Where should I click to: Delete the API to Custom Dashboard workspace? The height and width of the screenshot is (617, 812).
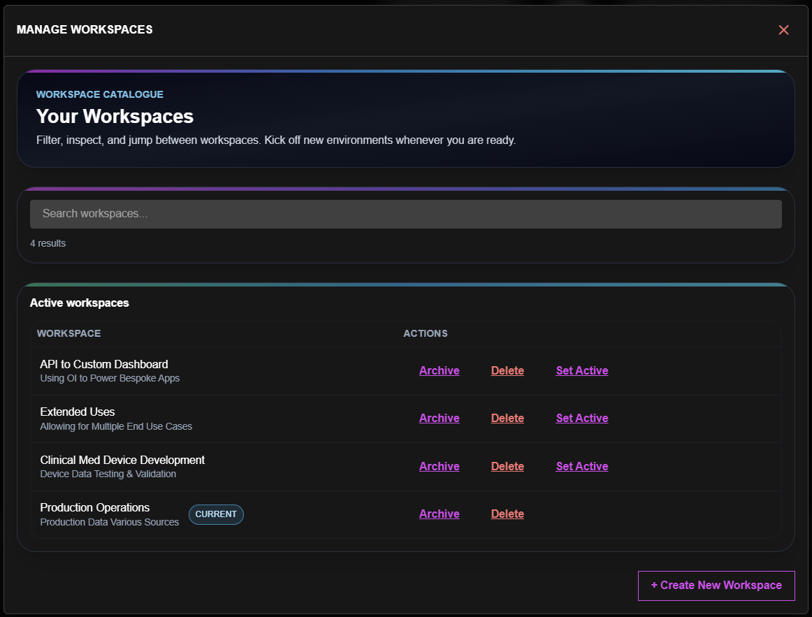click(x=507, y=370)
